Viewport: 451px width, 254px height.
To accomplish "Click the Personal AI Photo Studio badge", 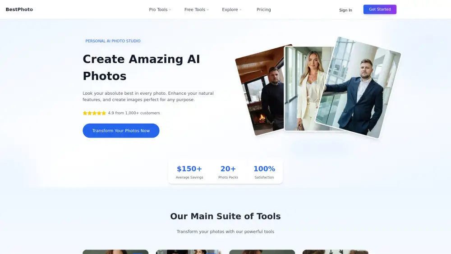I will (x=113, y=41).
